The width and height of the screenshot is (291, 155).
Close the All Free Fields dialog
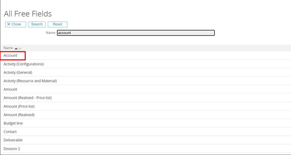click(x=16, y=24)
